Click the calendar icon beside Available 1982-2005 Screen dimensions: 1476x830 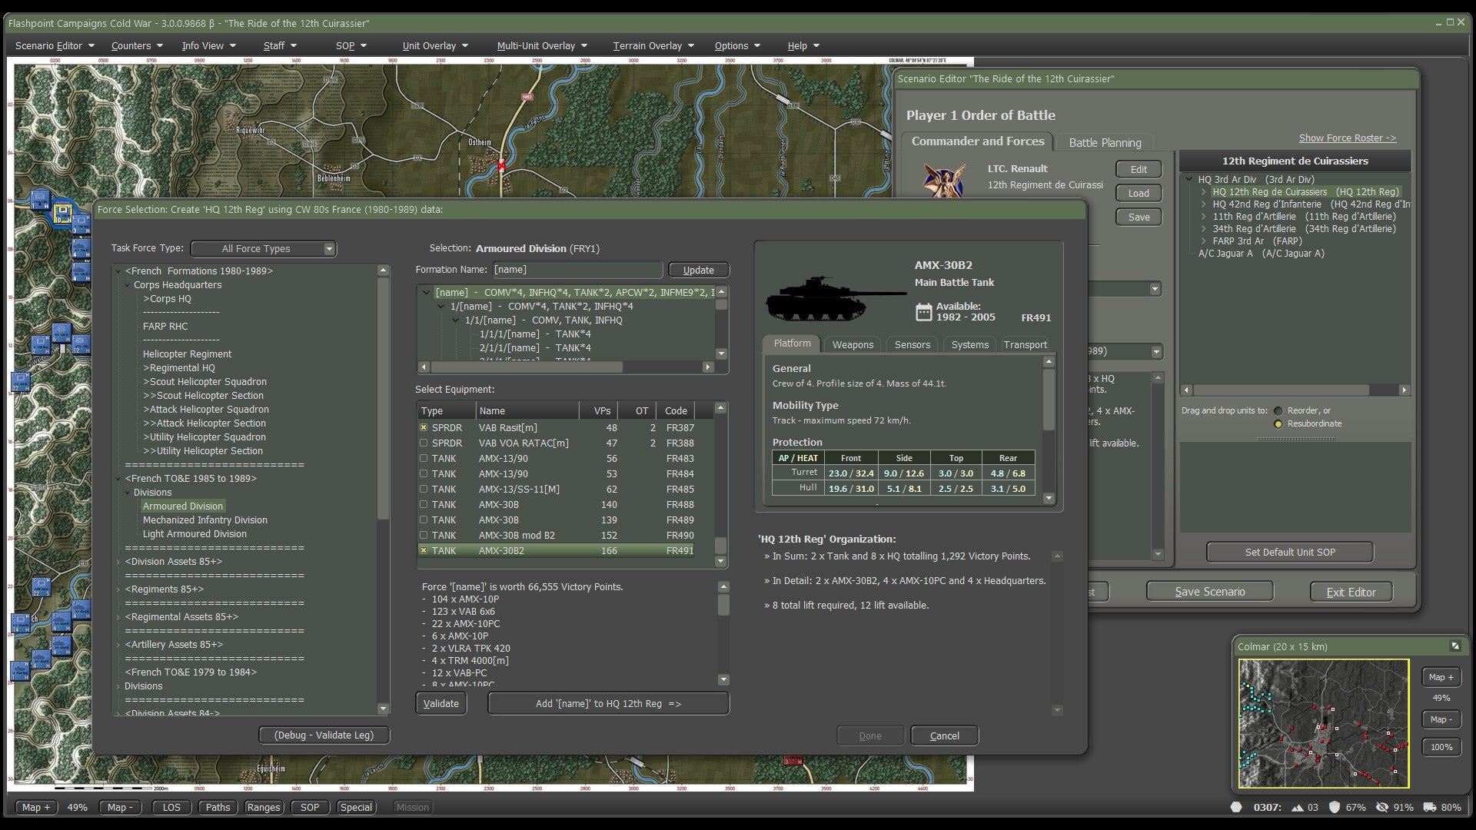pyautogui.click(x=922, y=311)
